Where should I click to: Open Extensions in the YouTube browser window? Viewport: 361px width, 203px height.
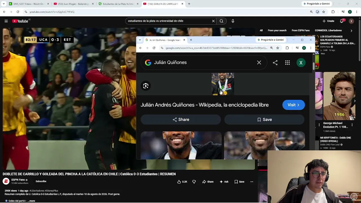tap(333, 12)
